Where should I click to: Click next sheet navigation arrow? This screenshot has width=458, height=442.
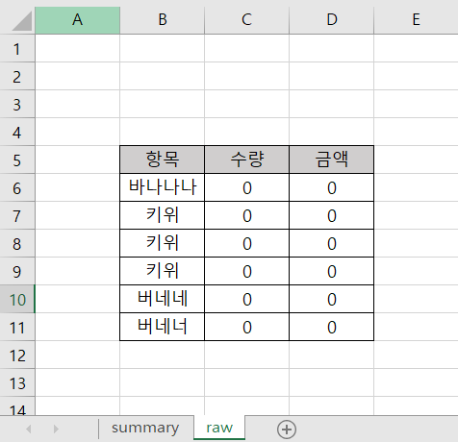tap(56, 429)
